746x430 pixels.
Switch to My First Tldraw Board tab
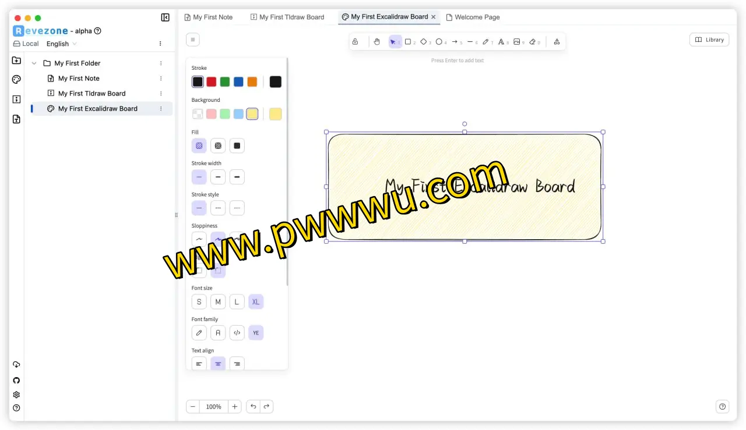coord(287,17)
